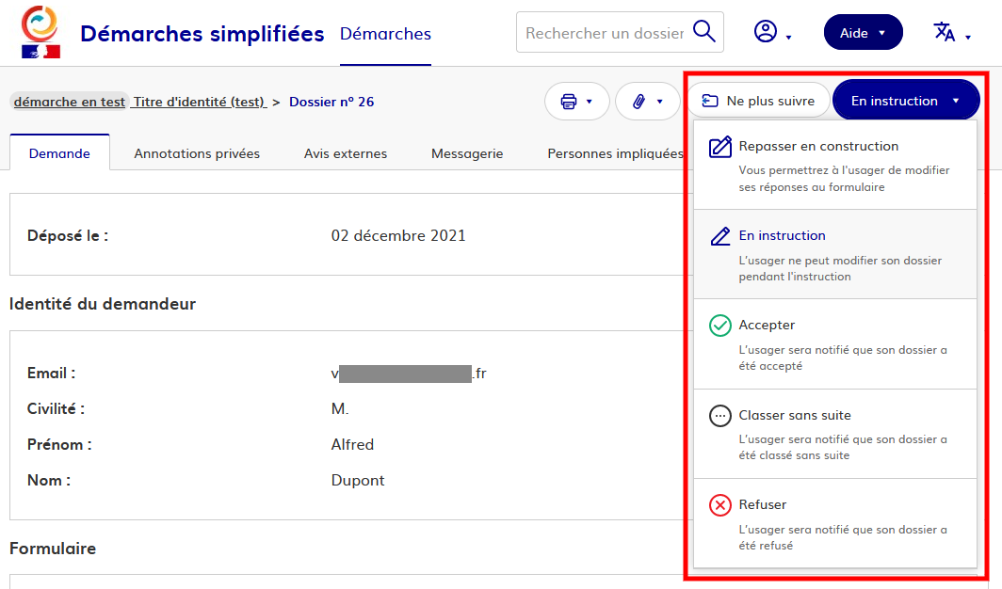
Task: Click Ne plus suivre button
Action: tap(758, 101)
